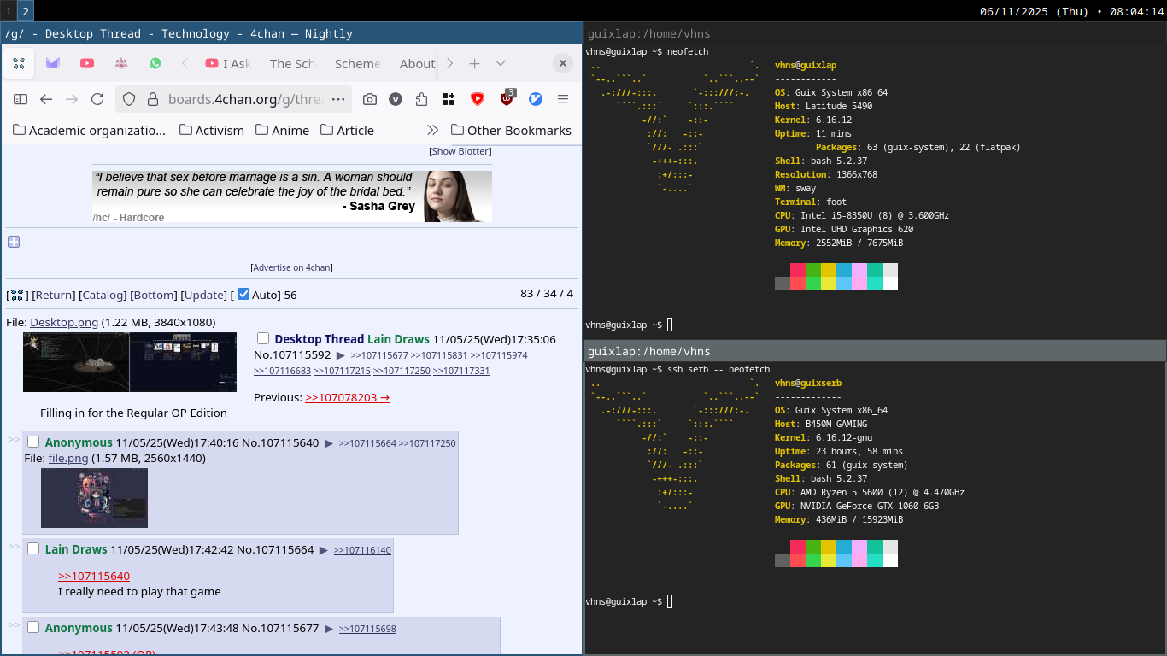
Task: Show site security lock information
Action: click(x=153, y=99)
